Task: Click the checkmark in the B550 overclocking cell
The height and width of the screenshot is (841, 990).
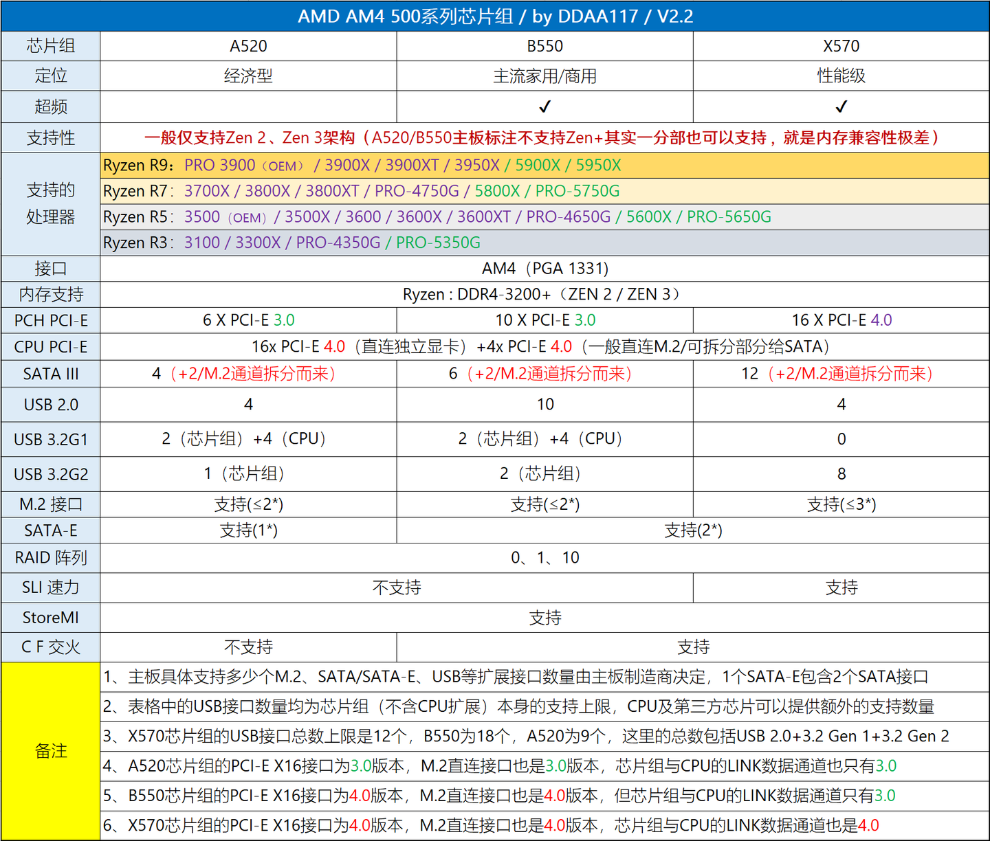Action: [x=544, y=106]
